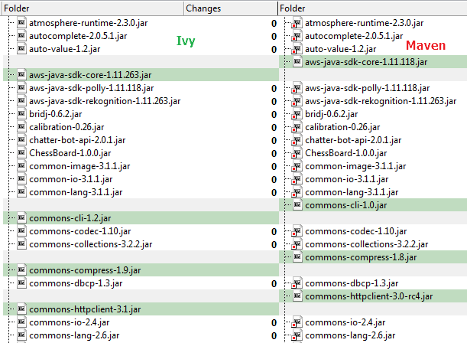Click jar icon of atmosphere-runtime-2.3.0.jar in left pane
The width and height of the screenshot is (467, 343).
click(x=21, y=23)
